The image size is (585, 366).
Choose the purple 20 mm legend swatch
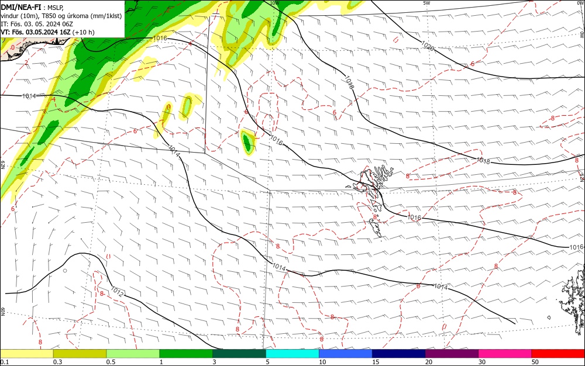(452, 354)
